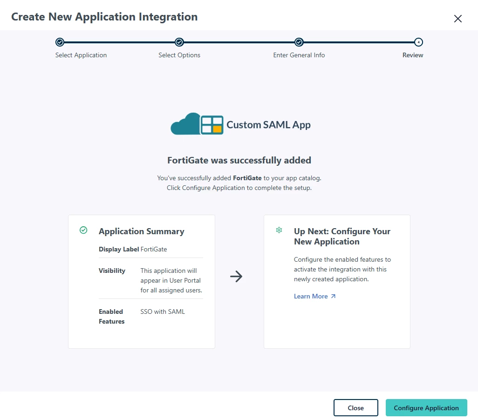Click the Review step circle

pyautogui.click(x=418, y=42)
